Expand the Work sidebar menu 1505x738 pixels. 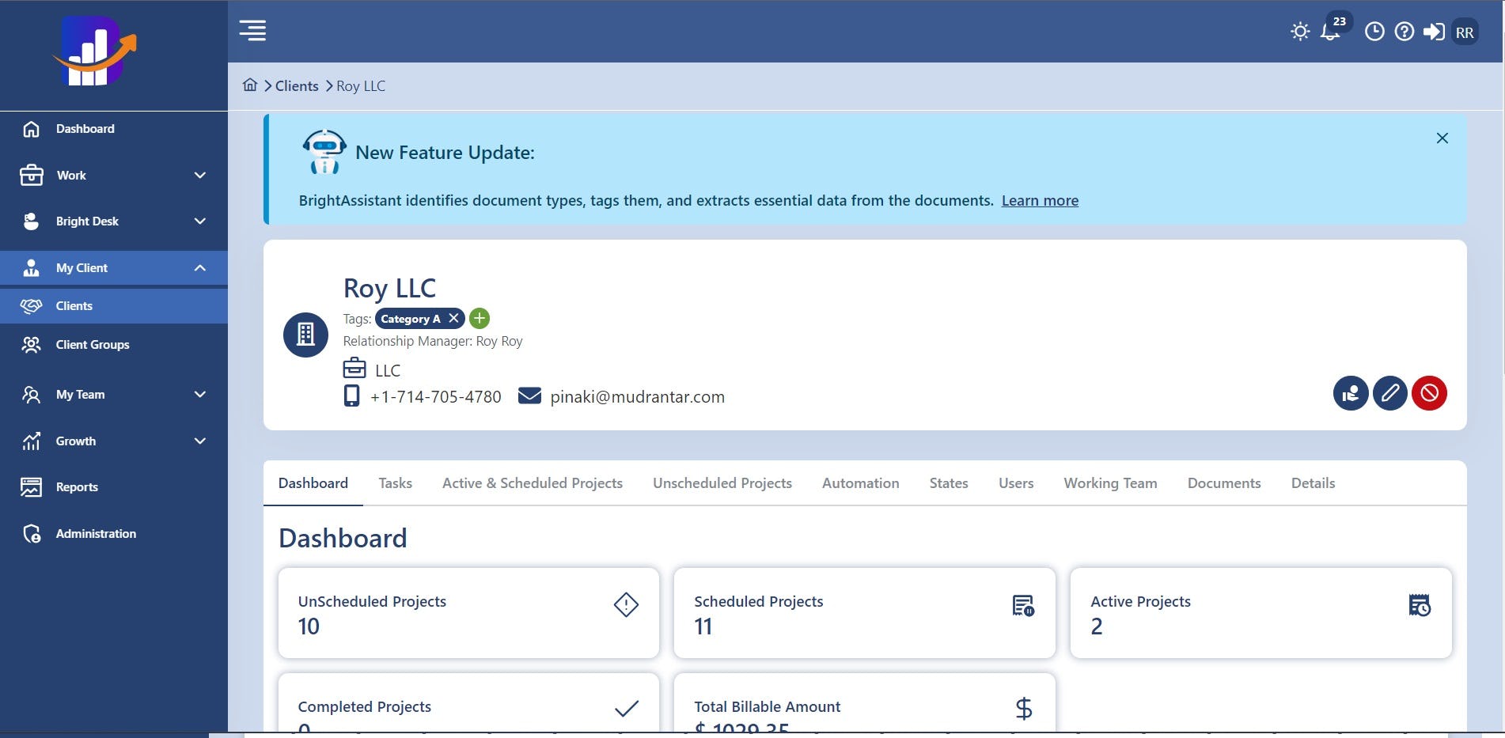click(199, 175)
